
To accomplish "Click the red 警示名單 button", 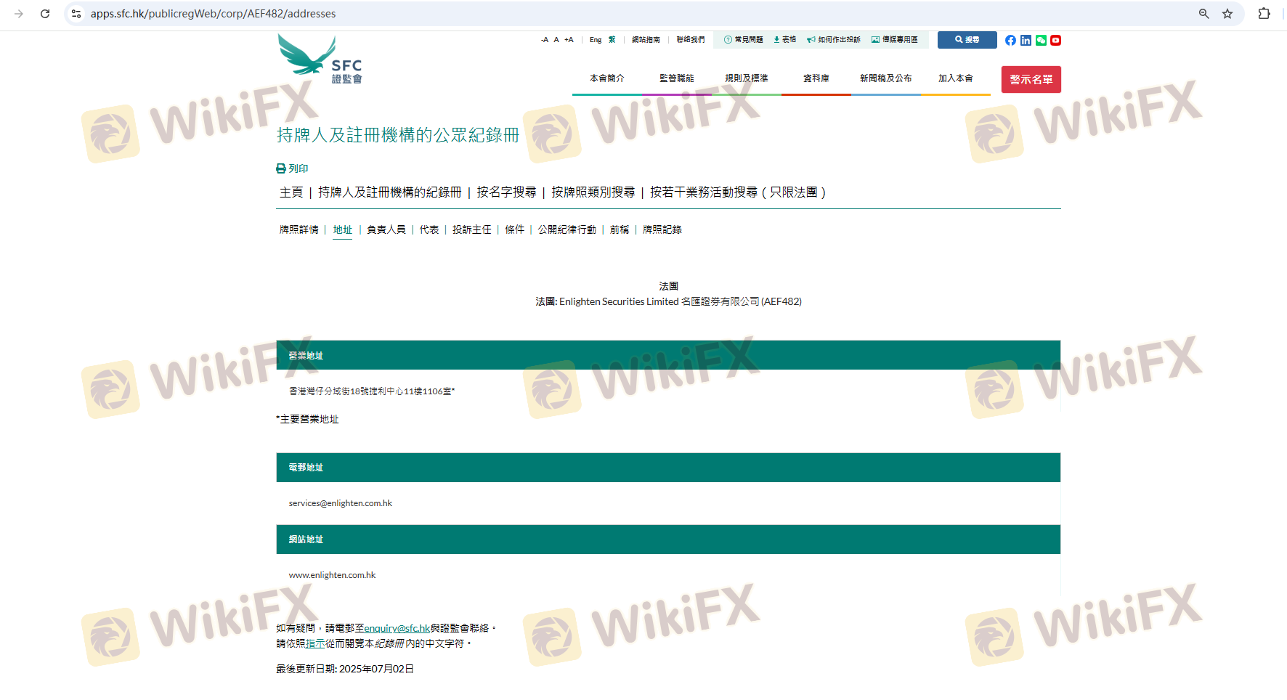I will 1031,80.
